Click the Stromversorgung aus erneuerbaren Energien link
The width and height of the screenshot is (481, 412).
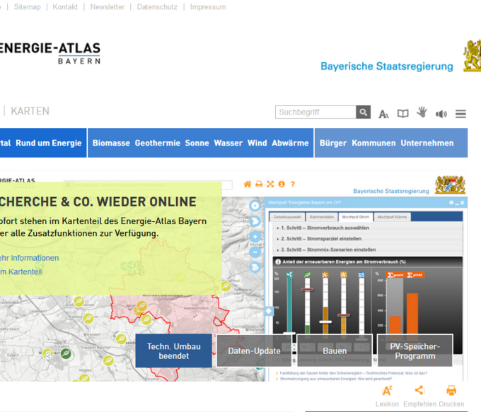(336, 379)
